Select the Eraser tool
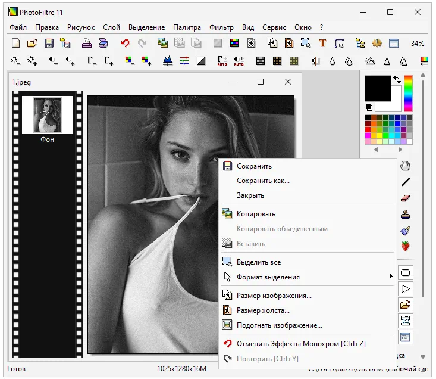Viewport: 436px width, 379px height. pos(406,198)
